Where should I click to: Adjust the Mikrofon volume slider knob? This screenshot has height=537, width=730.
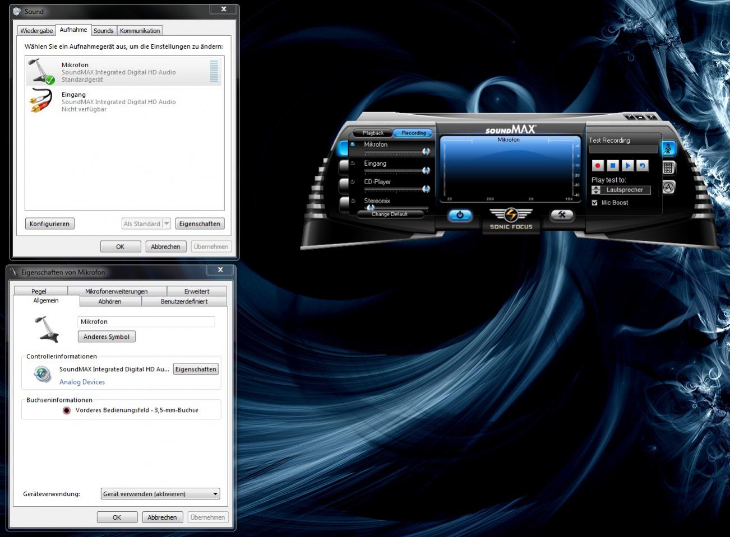coord(426,152)
